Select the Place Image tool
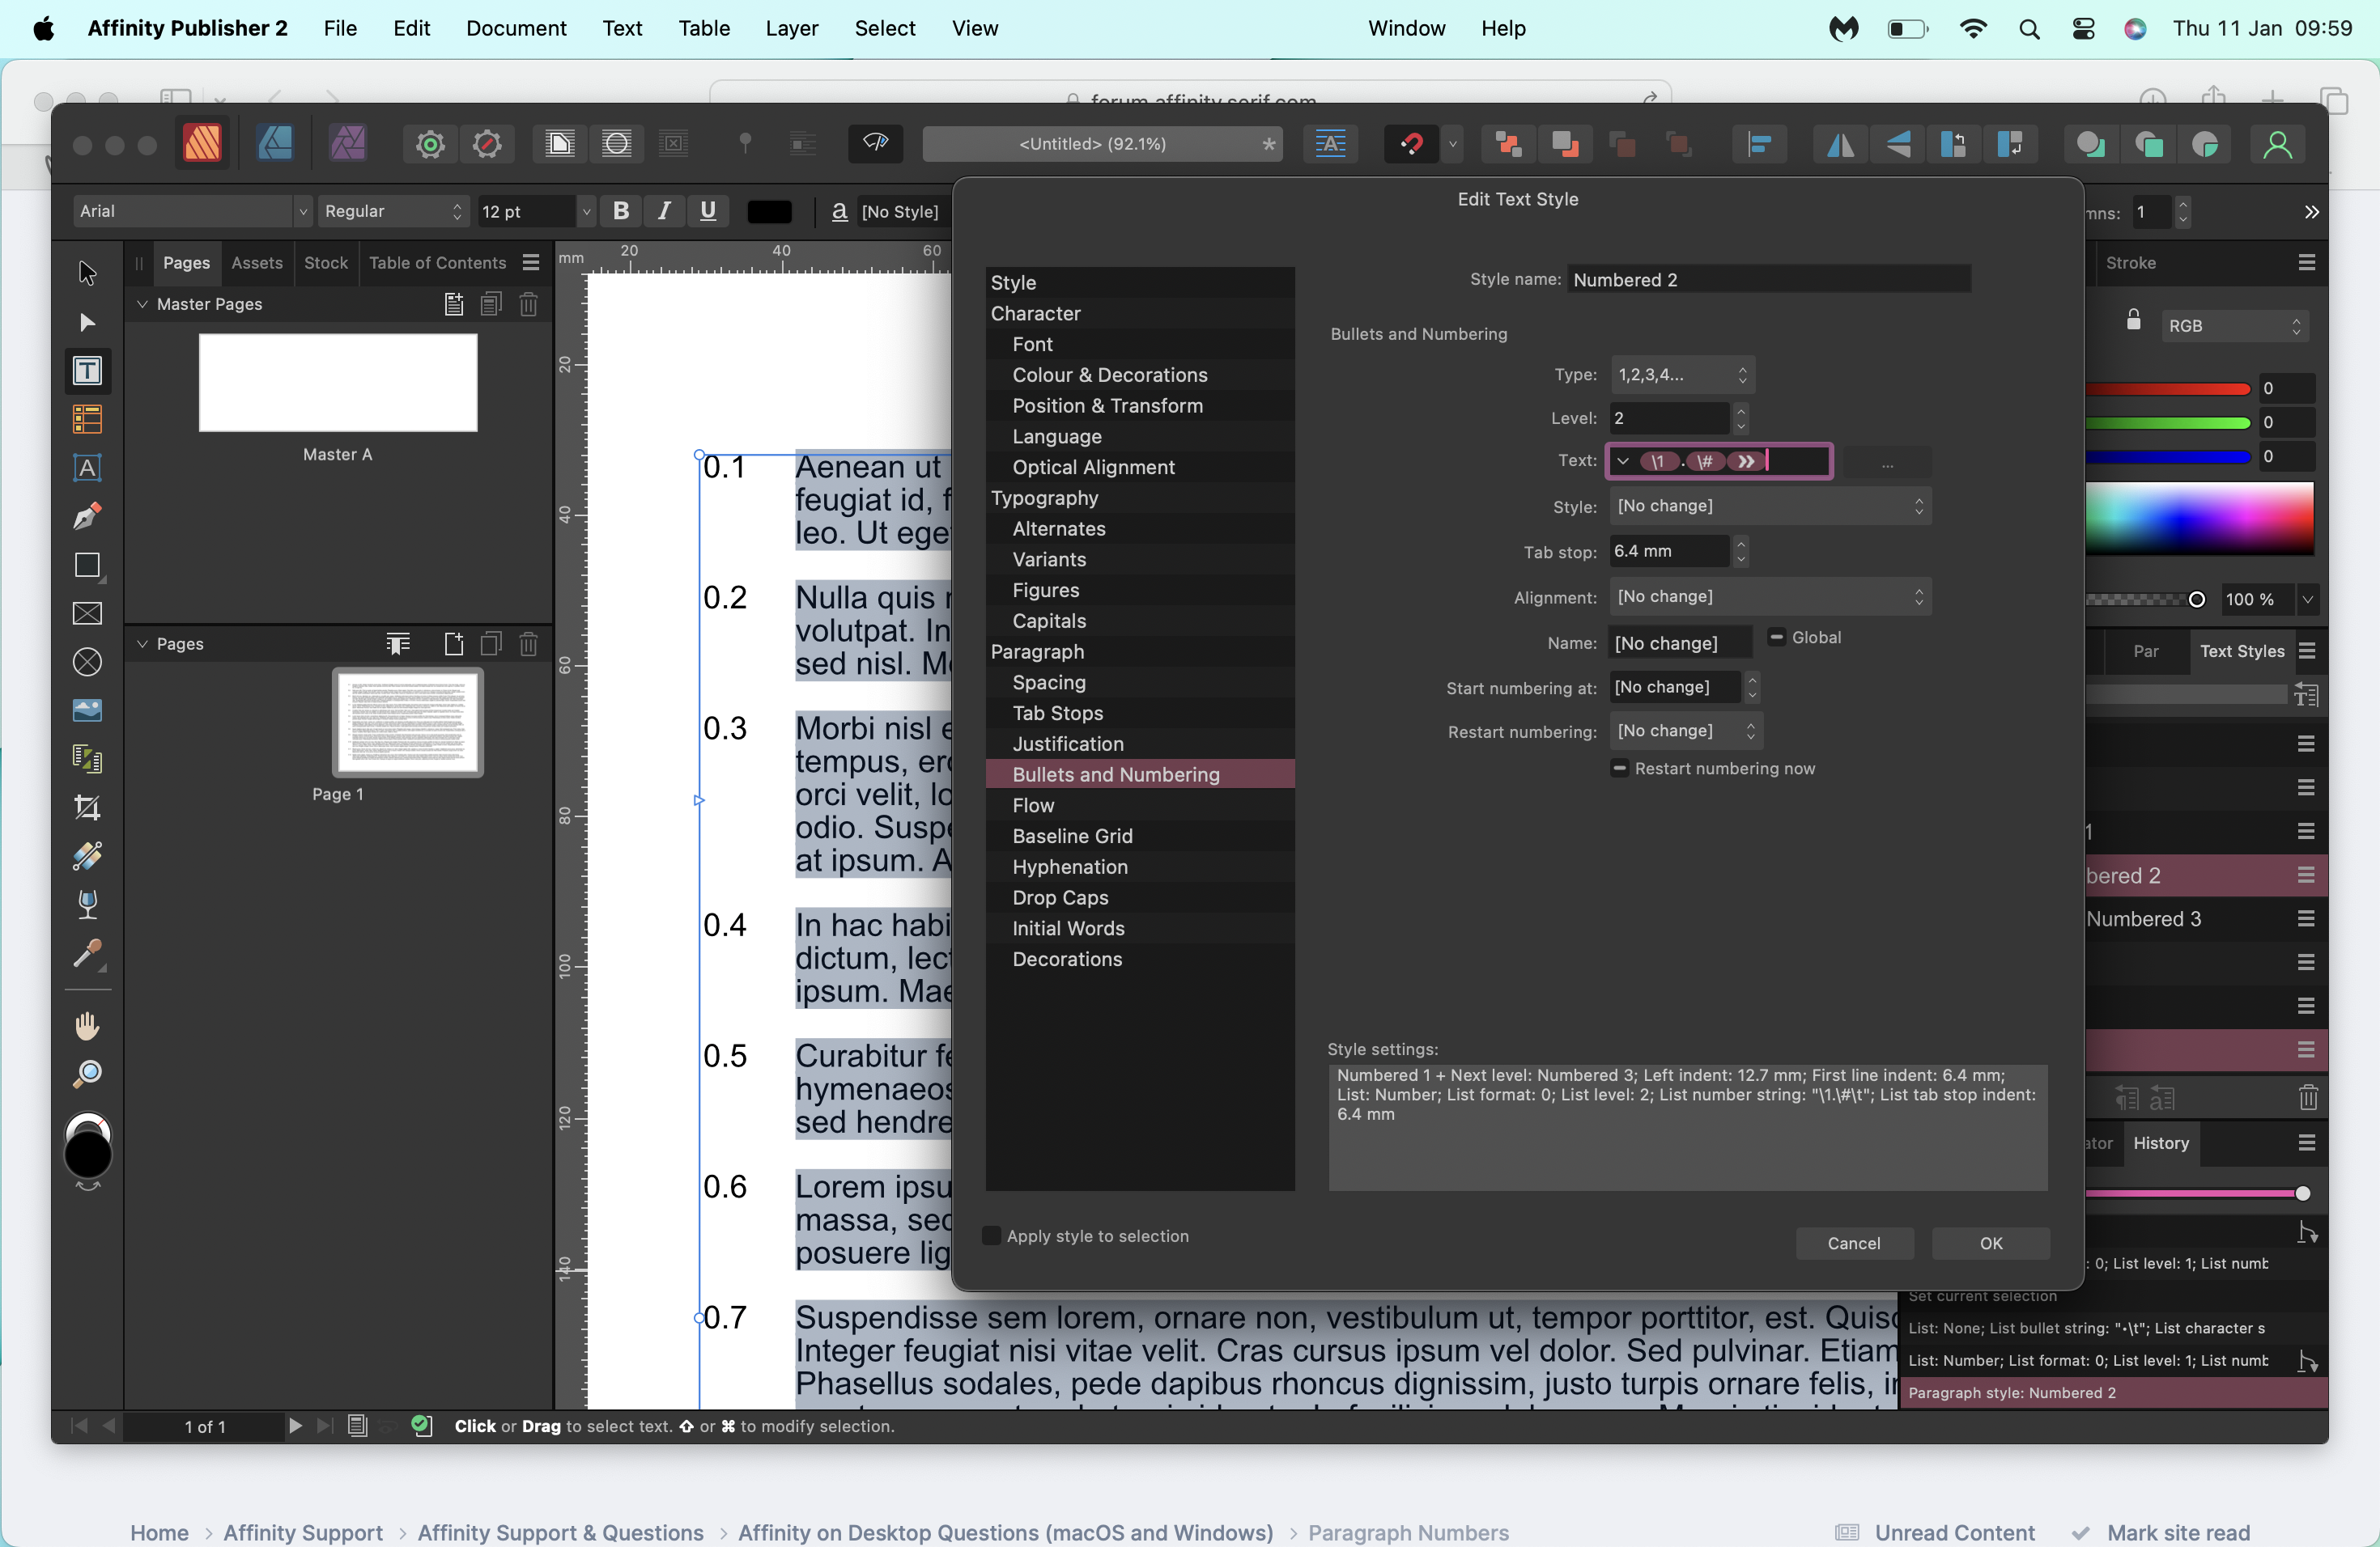This screenshot has height=1547, width=2380. point(88,710)
